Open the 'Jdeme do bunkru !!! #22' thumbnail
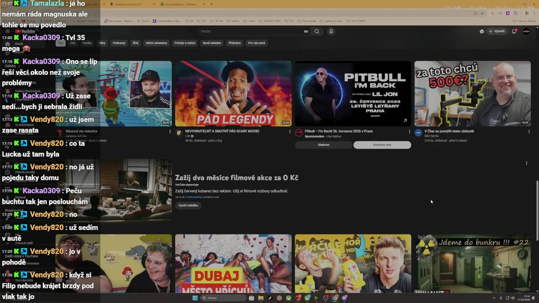Screen dimensions: 539x303 [x=472, y=263]
